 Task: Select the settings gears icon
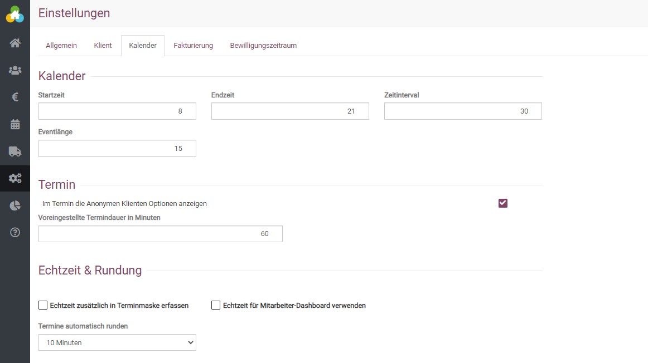click(x=15, y=179)
